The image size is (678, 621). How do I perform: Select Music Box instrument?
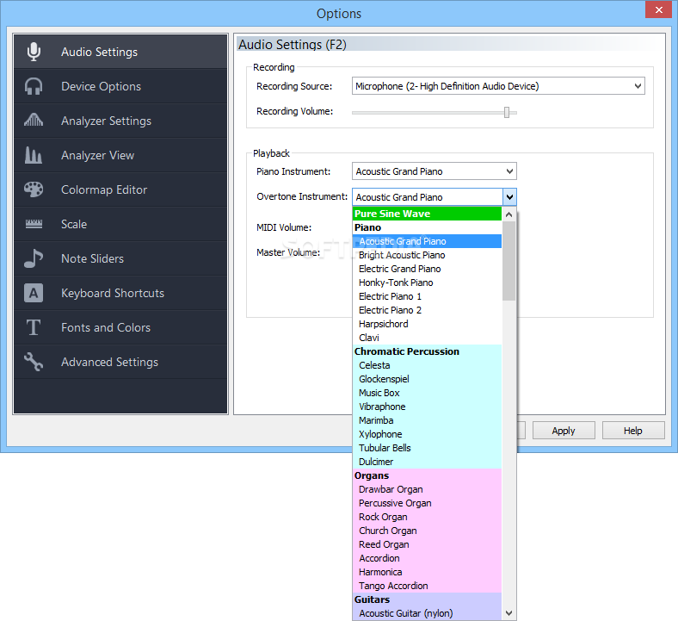click(428, 393)
